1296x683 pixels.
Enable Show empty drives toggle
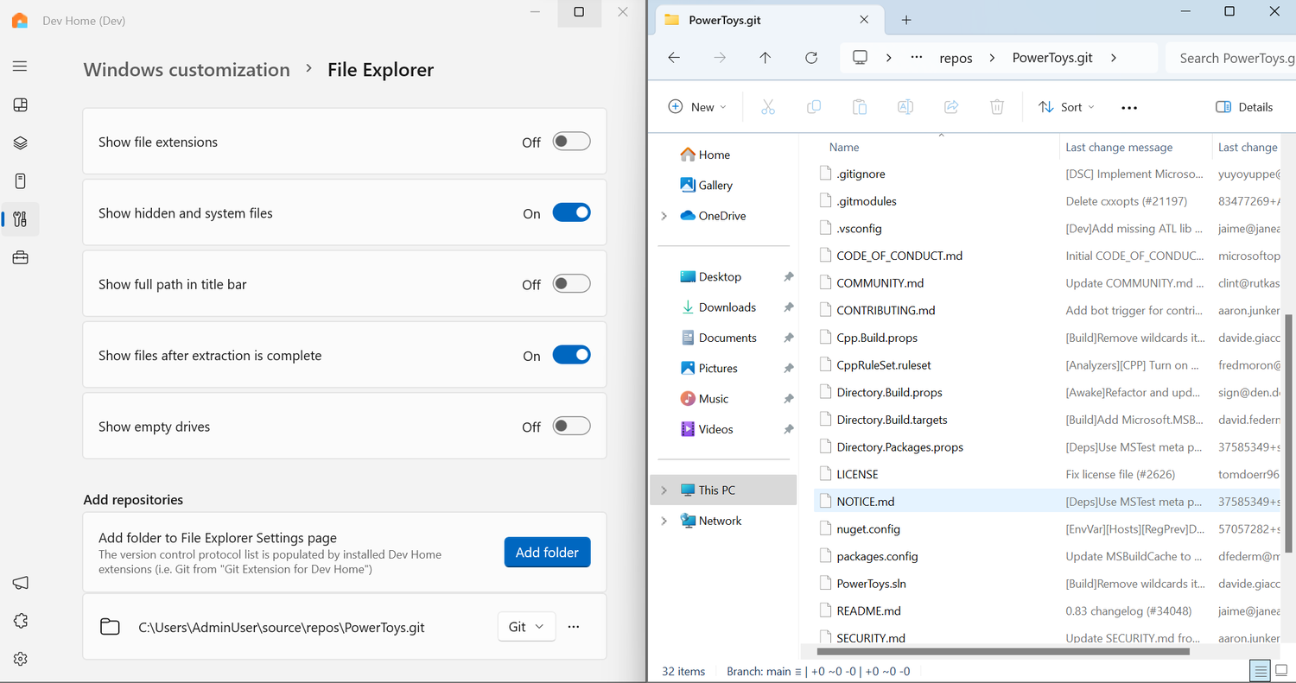571,427
